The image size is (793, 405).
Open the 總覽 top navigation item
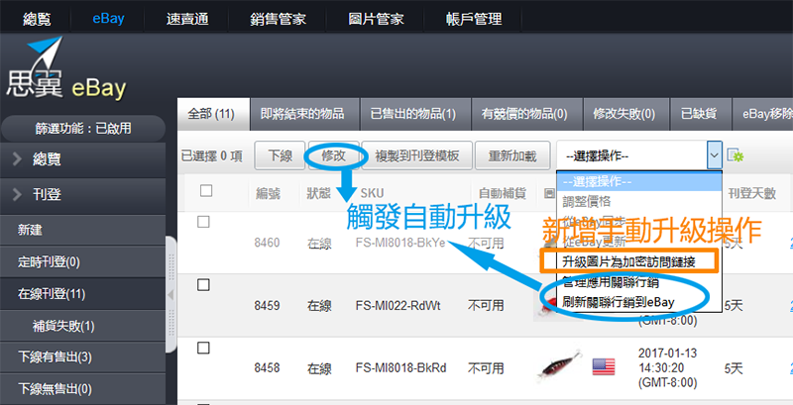coord(37,19)
